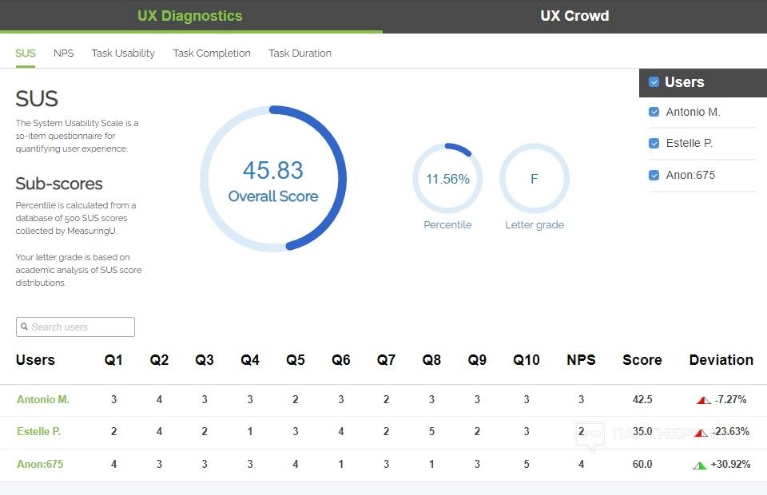This screenshot has height=495, width=767.
Task: Click Estelle P.'s red deviation icon
Action: (701, 433)
